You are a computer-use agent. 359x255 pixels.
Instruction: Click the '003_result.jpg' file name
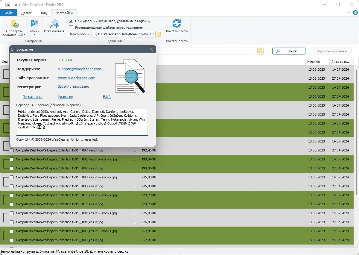point(60,186)
